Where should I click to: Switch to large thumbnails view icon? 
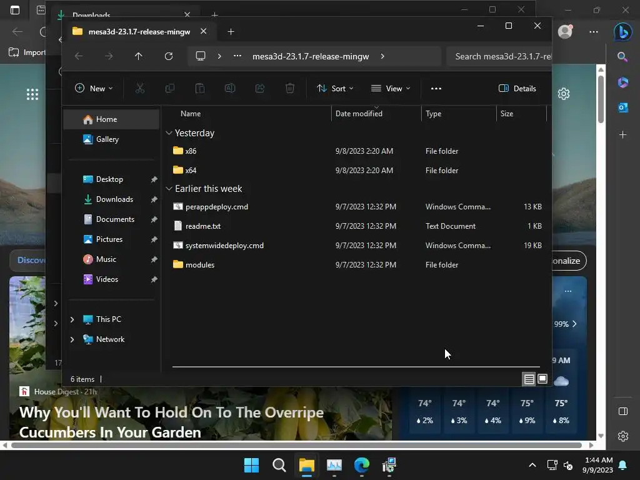(542, 379)
